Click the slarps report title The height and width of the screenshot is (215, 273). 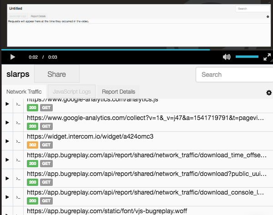pyautogui.click(x=18, y=74)
